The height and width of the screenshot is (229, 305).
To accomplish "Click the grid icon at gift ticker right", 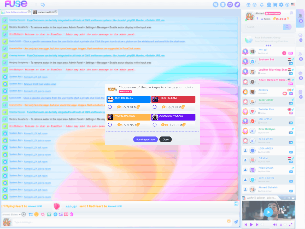I will tap(236, 204).
